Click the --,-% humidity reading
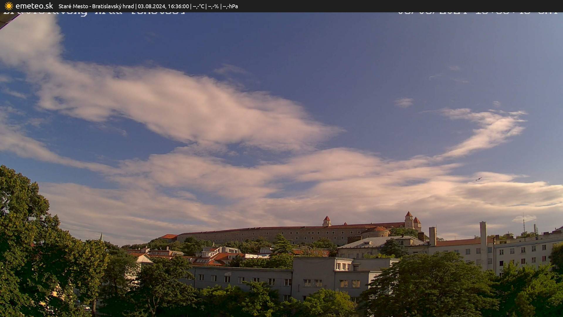Screen dimensions: 563x317 [x=213, y=6]
